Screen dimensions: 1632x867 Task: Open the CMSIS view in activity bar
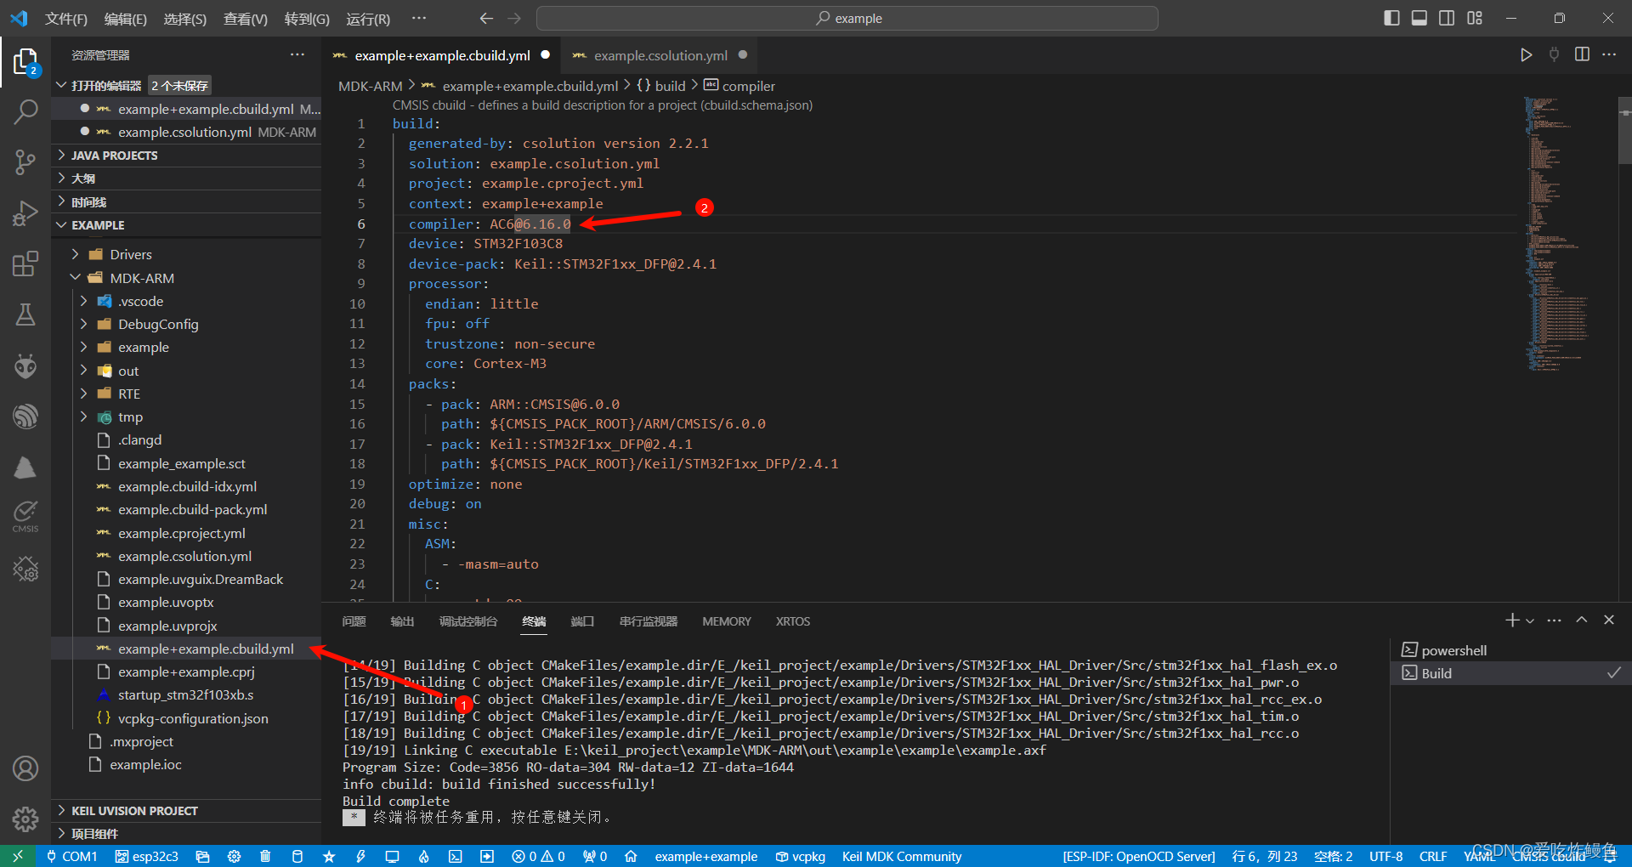click(25, 516)
